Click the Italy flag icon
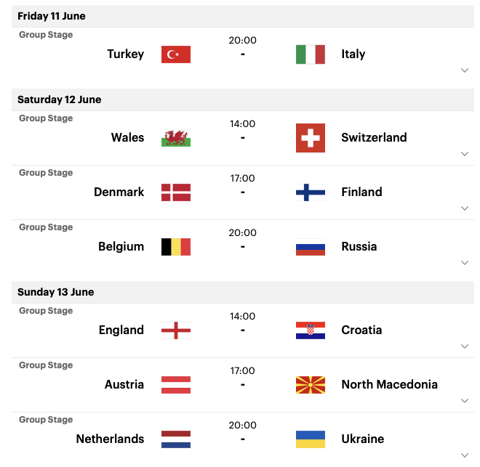The image size is (480, 467). pyautogui.click(x=310, y=54)
